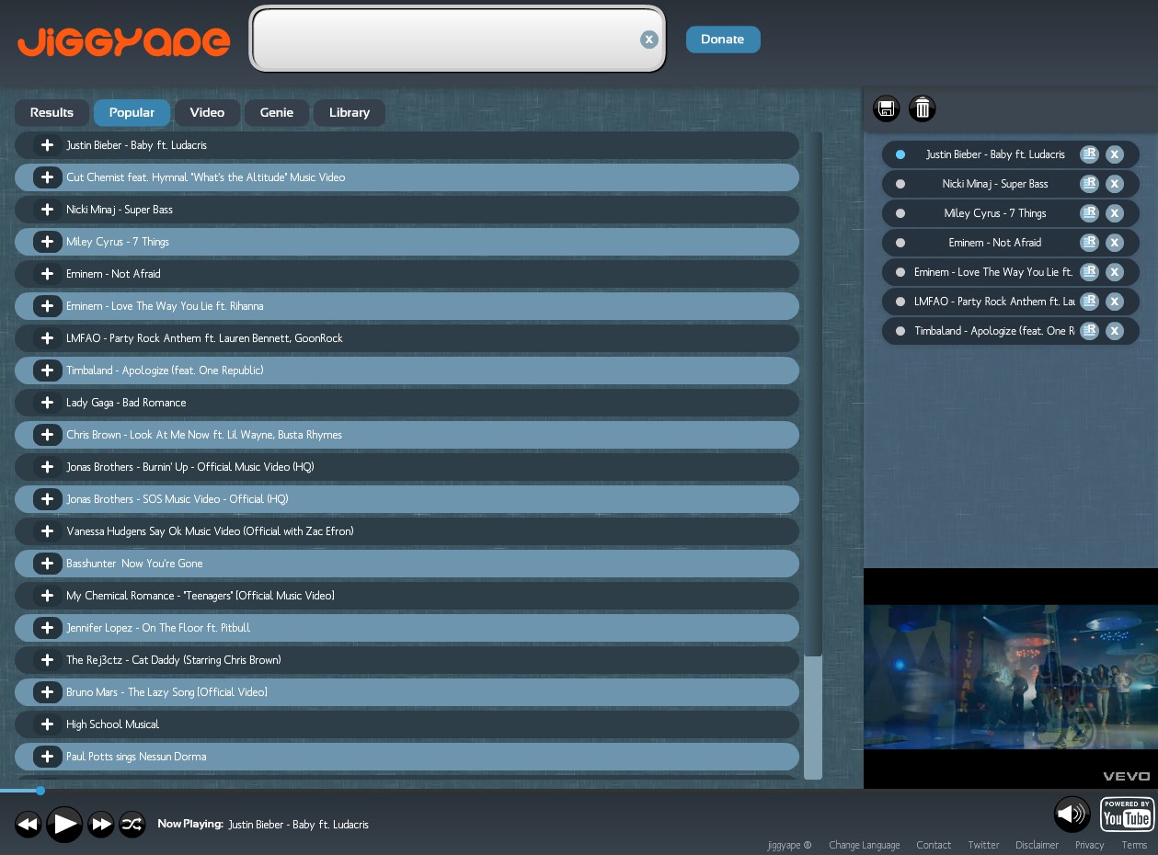This screenshot has width=1158, height=855.
Task: Click the search input field
Action: tap(457, 40)
